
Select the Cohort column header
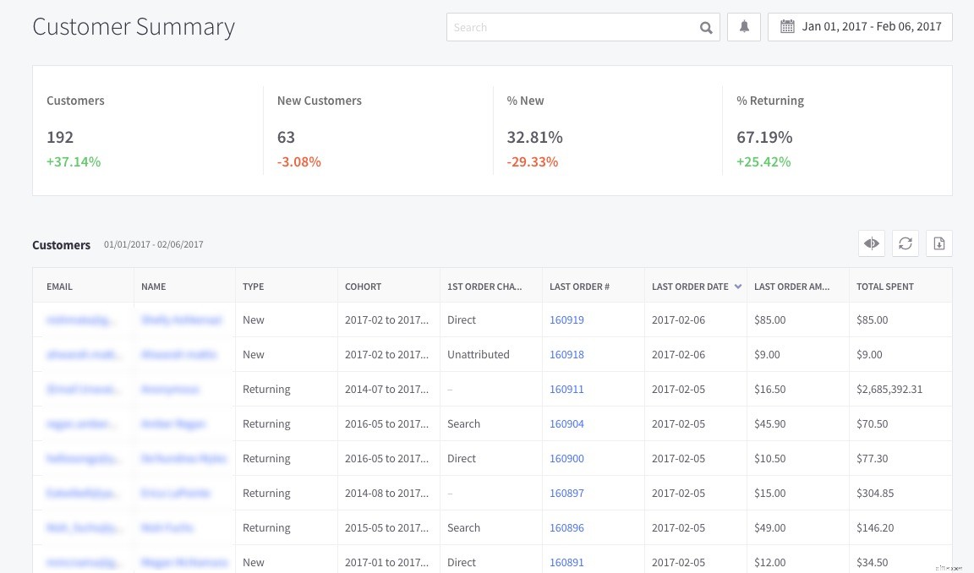coord(363,286)
